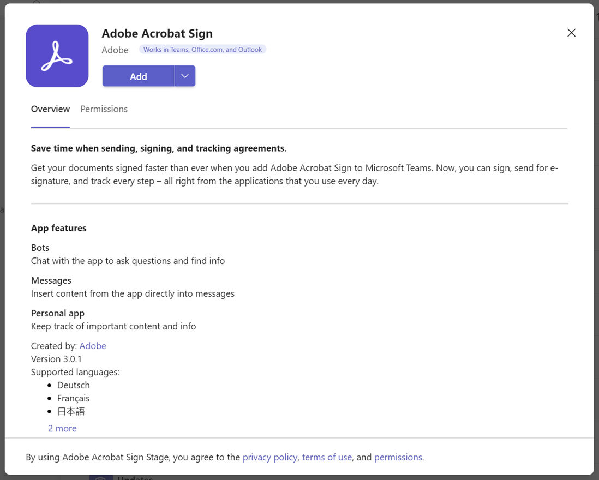Click the Add button
599x480 pixels.
pyautogui.click(x=138, y=76)
